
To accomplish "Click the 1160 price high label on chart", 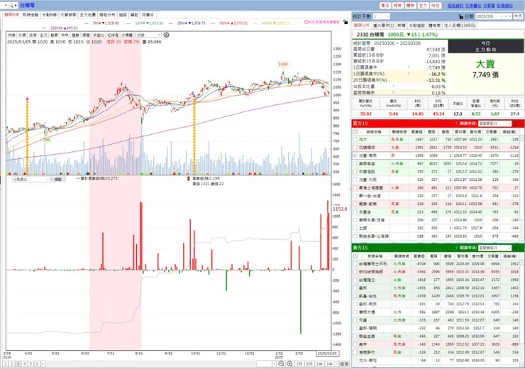I will [283, 64].
